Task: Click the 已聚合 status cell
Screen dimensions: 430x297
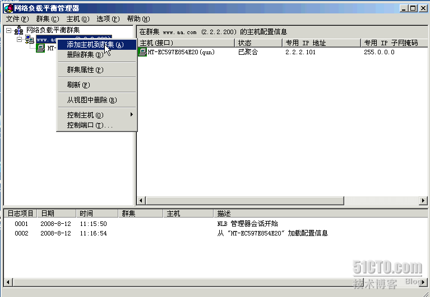Action: (248, 52)
